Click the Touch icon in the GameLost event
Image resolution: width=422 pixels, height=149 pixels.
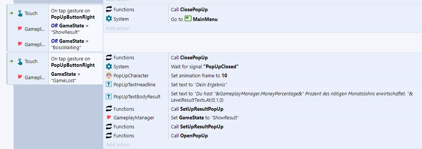click(20, 61)
